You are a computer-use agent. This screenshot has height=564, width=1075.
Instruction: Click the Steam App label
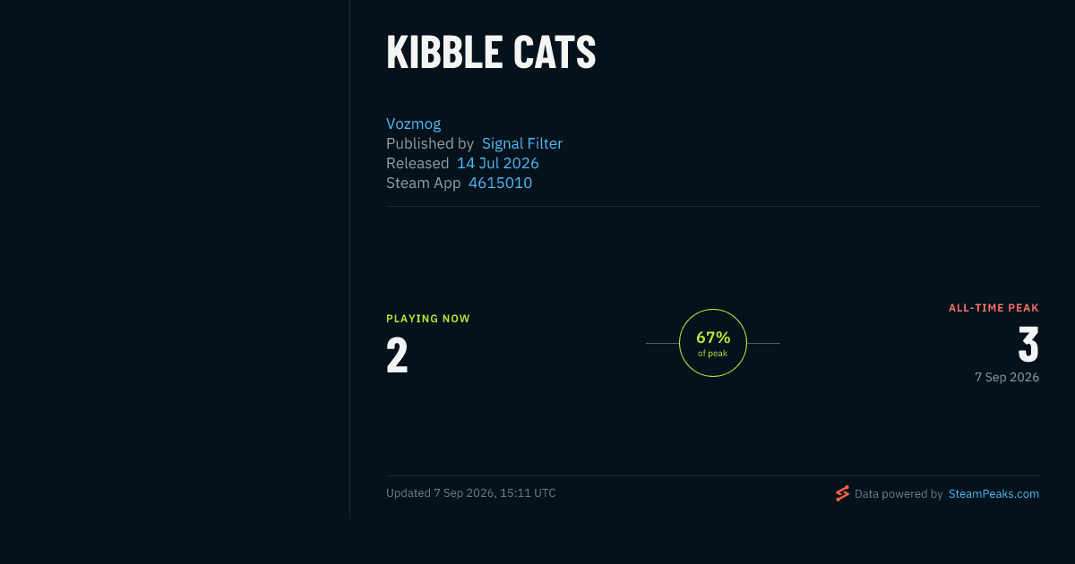click(424, 183)
